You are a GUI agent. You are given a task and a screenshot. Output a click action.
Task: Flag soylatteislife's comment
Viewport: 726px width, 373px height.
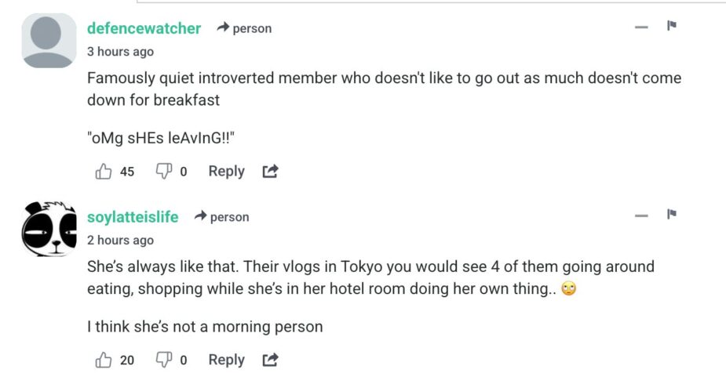coord(672,215)
